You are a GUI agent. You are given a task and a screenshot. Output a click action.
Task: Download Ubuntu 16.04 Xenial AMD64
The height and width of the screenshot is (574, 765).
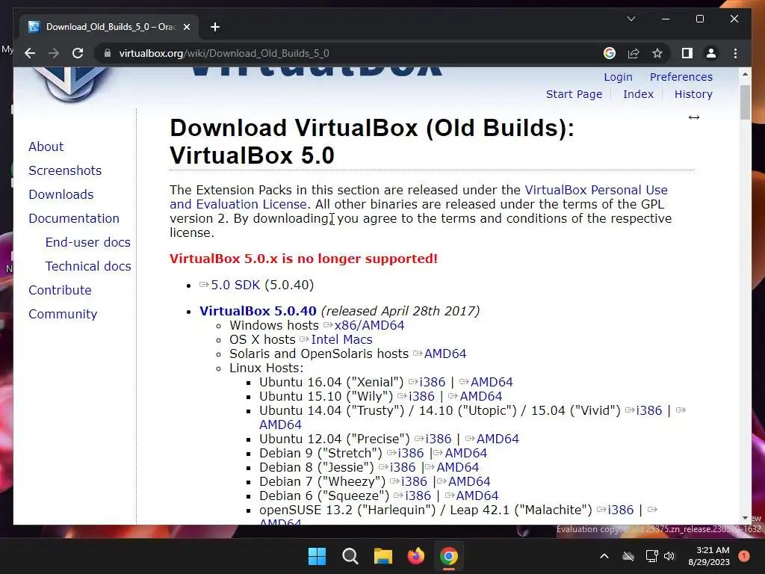(492, 382)
